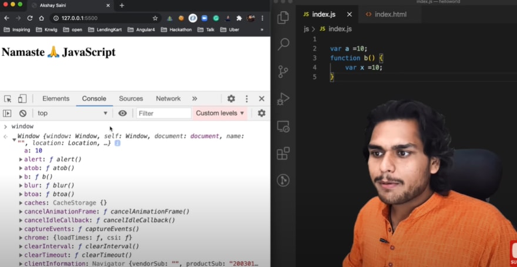517x267 pixels.
Task: Click the Grammarly extension icon
Action: pyautogui.click(x=216, y=18)
